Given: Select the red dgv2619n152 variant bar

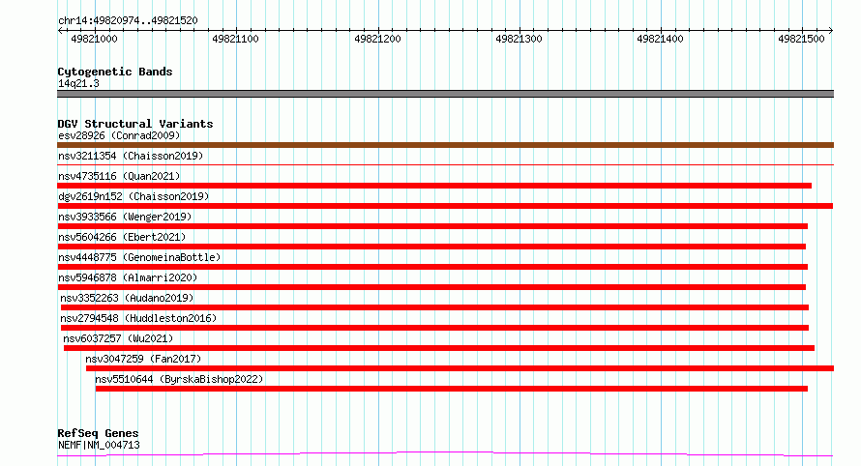Looking at the screenshot, I should (x=445, y=206).
